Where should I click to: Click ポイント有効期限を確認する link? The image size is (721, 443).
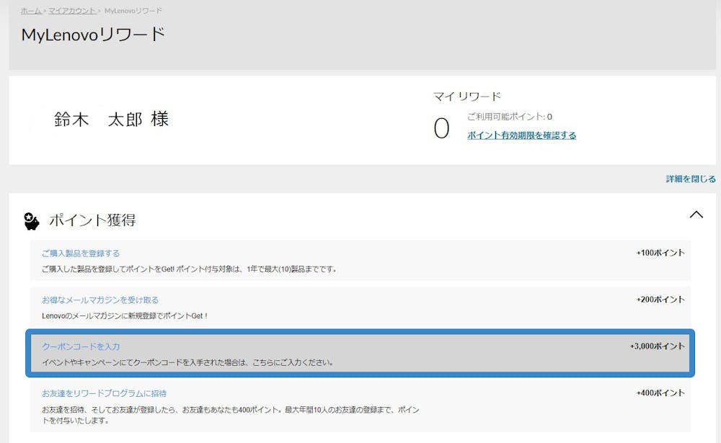coord(521,135)
